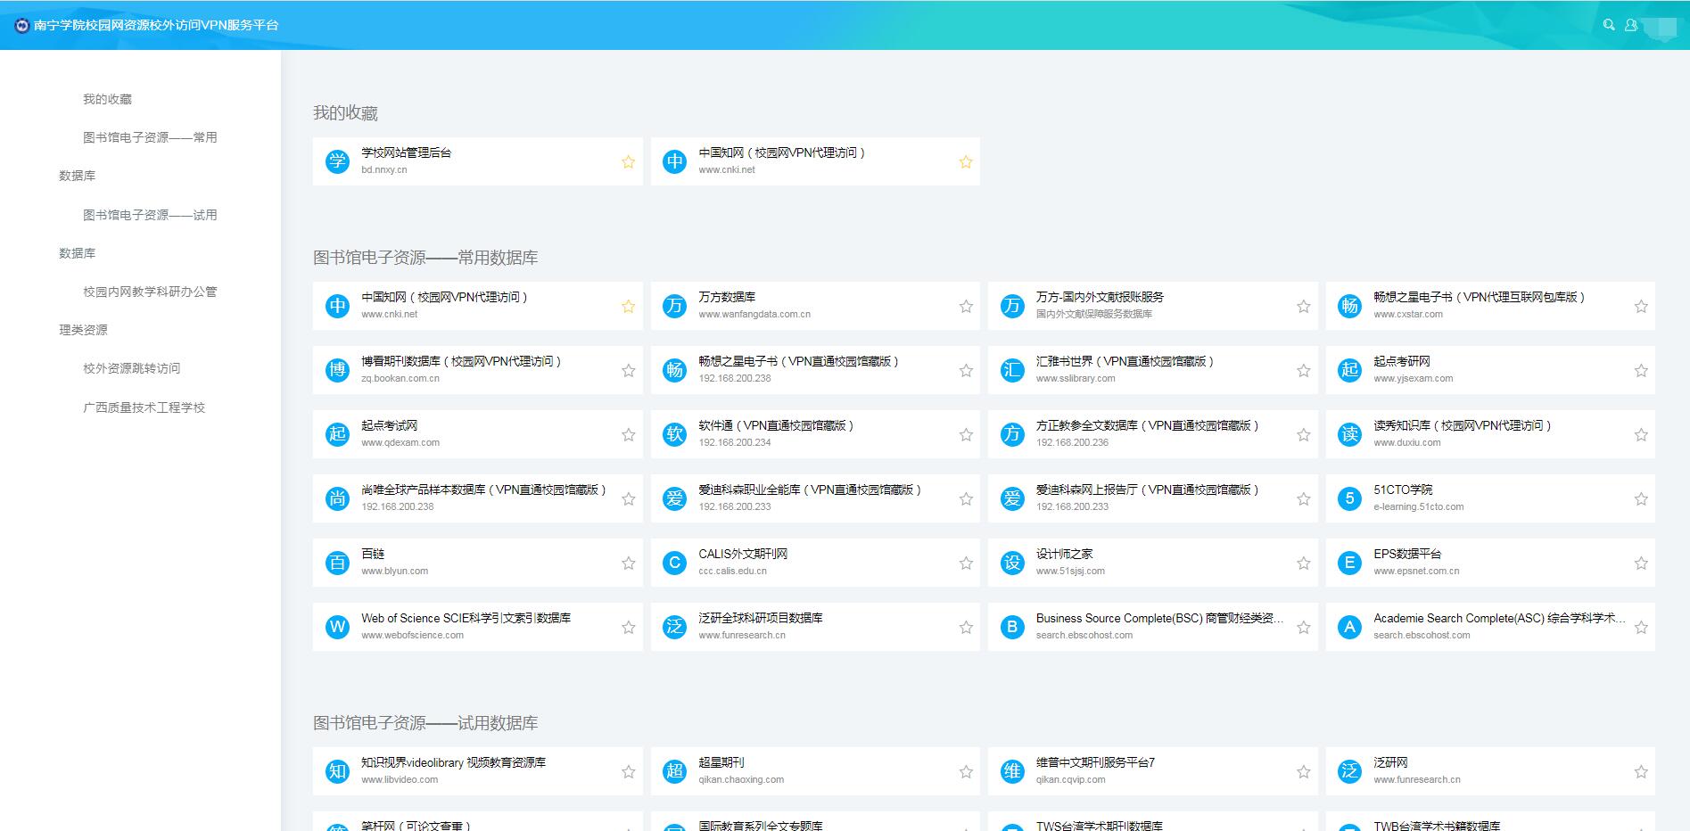The width and height of the screenshot is (1690, 831).
Task: Open the 设计师之家 resource card
Action: tap(1064, 555)
